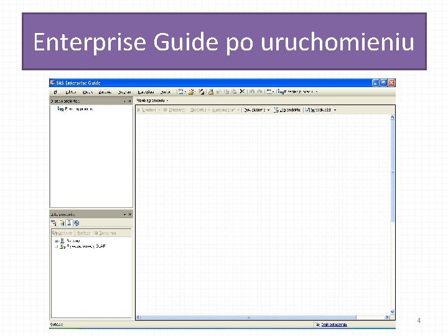The height and width of the screenshot is (336, 448).
Task: Open the Zadania menu
Action: point(105,92)
